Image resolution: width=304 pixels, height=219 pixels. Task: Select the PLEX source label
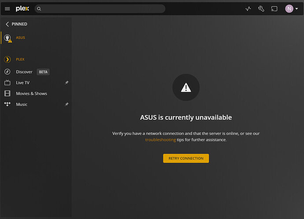click(x=20, y=59)
